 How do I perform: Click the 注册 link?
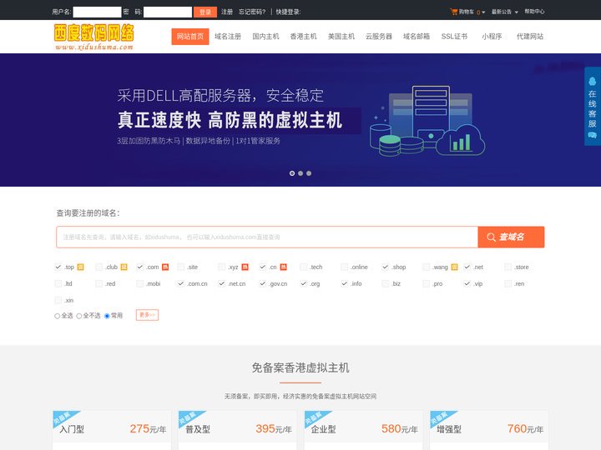tap(227, 12)
